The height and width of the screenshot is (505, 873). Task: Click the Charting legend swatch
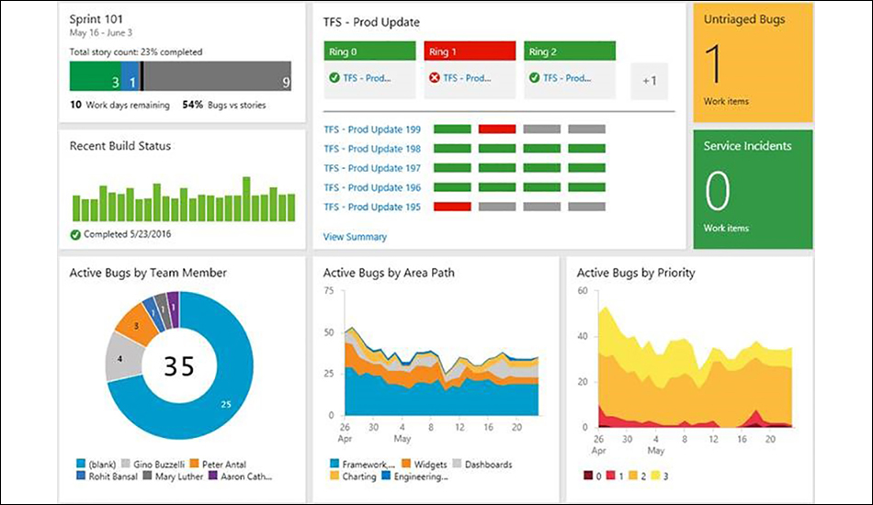tap(334, 477)
